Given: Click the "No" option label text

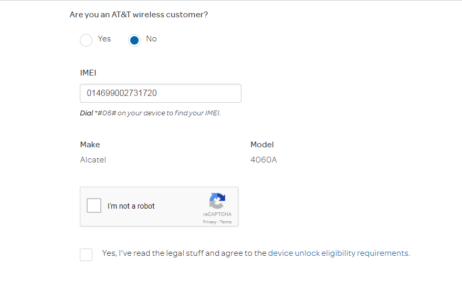Looking at the screenshot, I should coord(151,39).
